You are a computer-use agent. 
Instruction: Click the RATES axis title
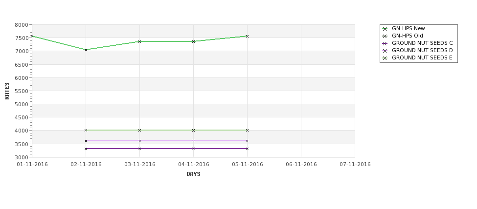point(7,91)
